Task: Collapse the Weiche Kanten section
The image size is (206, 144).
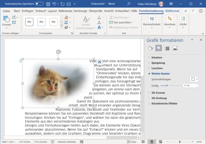Action: pyautogui.click(x=160, y=74)
